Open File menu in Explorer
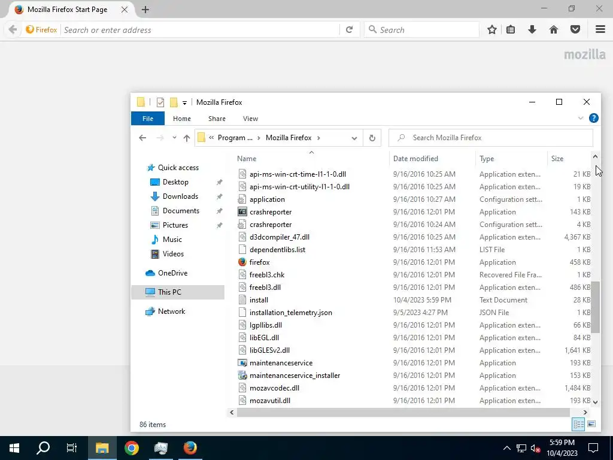The width and height of the screenshot is (613, 460). (x=148, y=119)
